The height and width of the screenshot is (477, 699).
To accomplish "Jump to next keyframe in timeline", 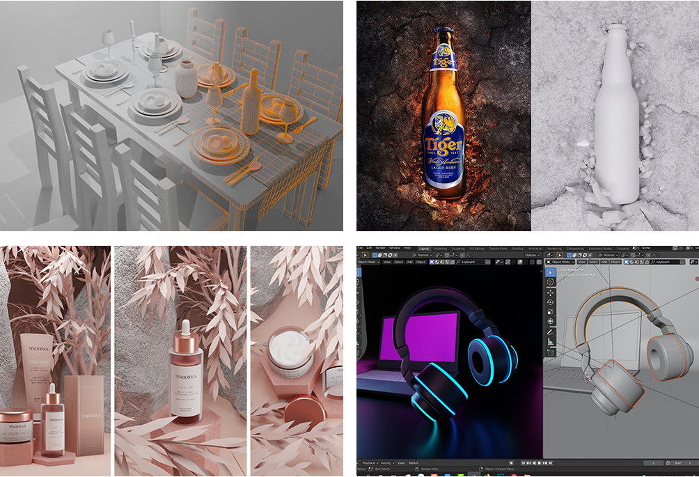I will click(545, 463).
